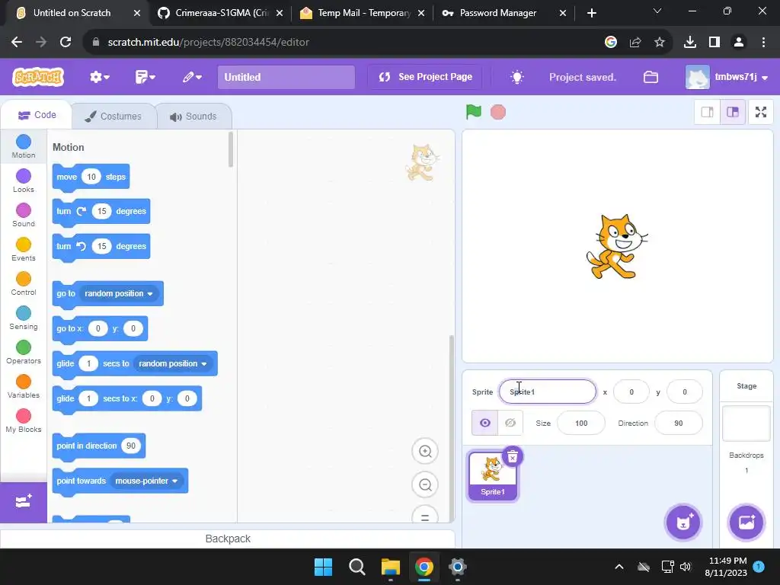The width and height of the screenshot is (780, 585).
Task: Click the sprite x position field
Action: [631, 392]
